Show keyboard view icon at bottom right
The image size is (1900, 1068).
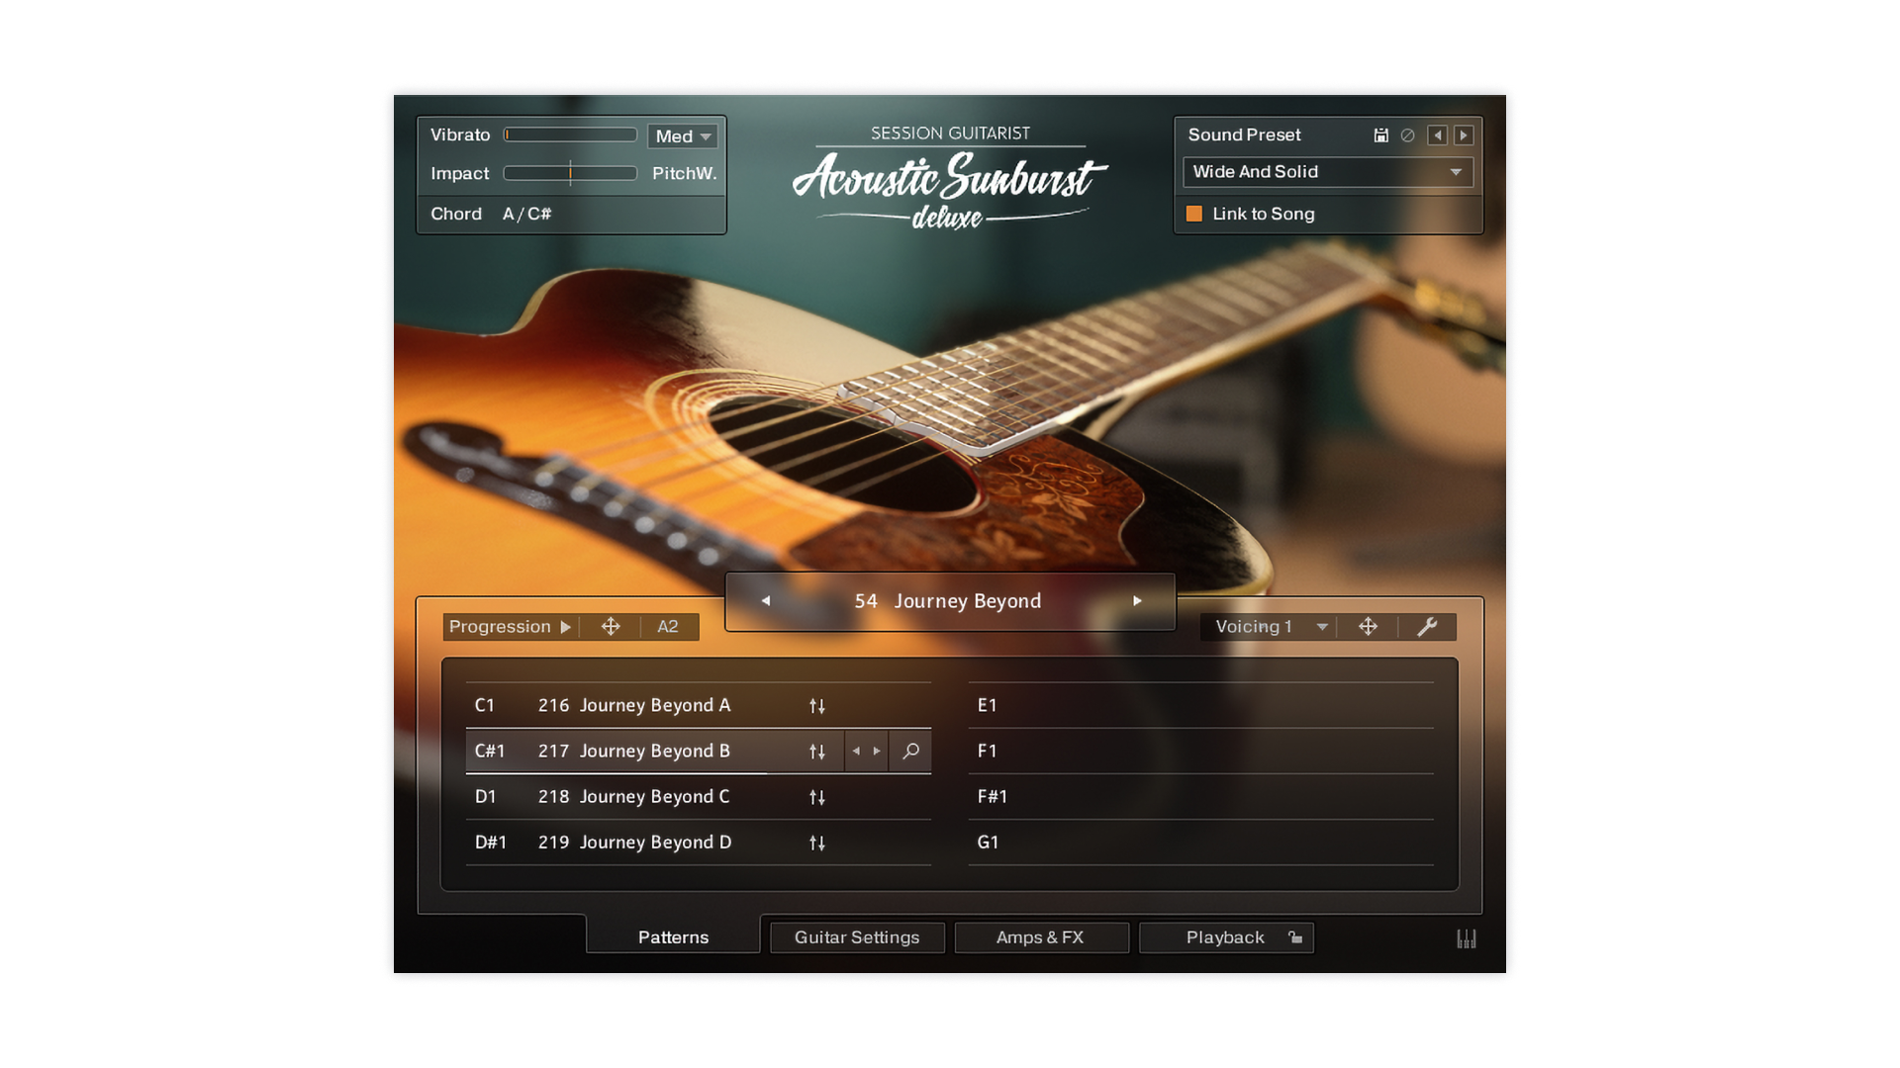coord(1466,938)
